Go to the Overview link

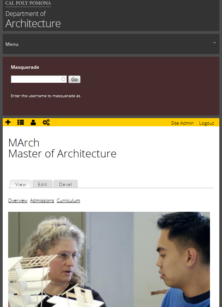[18, 201]
